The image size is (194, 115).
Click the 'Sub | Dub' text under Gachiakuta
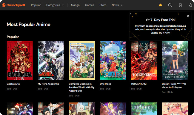[x=12, y=89]
